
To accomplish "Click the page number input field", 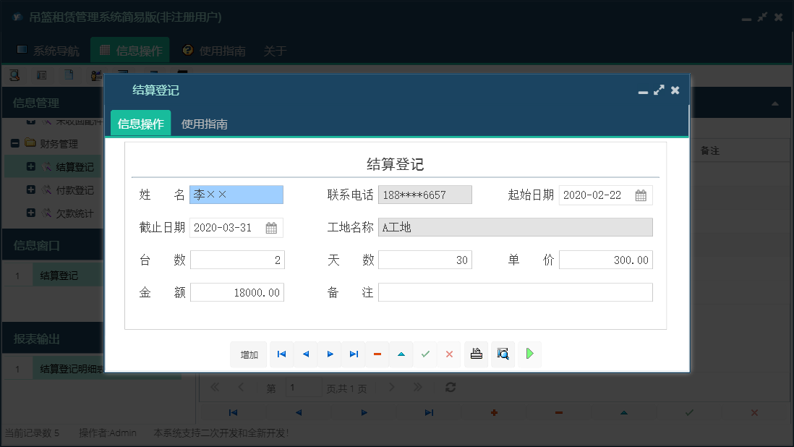I will pos(304,388).
